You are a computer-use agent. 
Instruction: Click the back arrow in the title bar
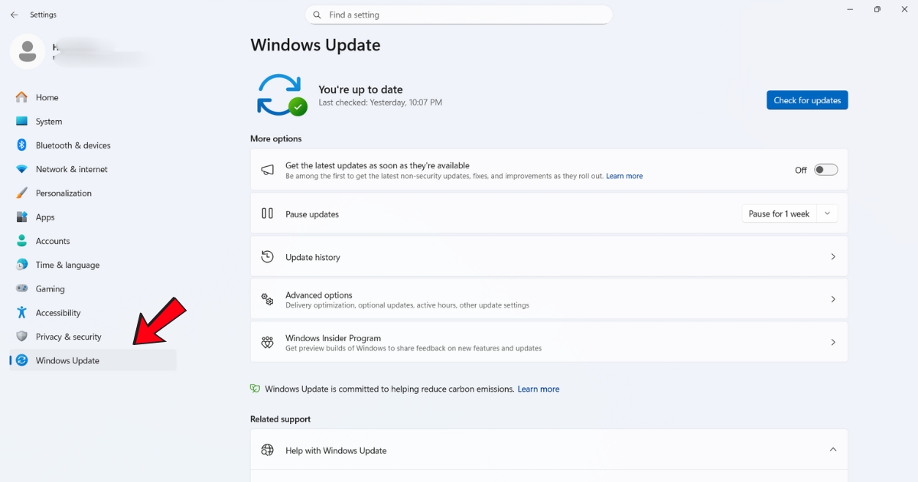pos(12,14)
